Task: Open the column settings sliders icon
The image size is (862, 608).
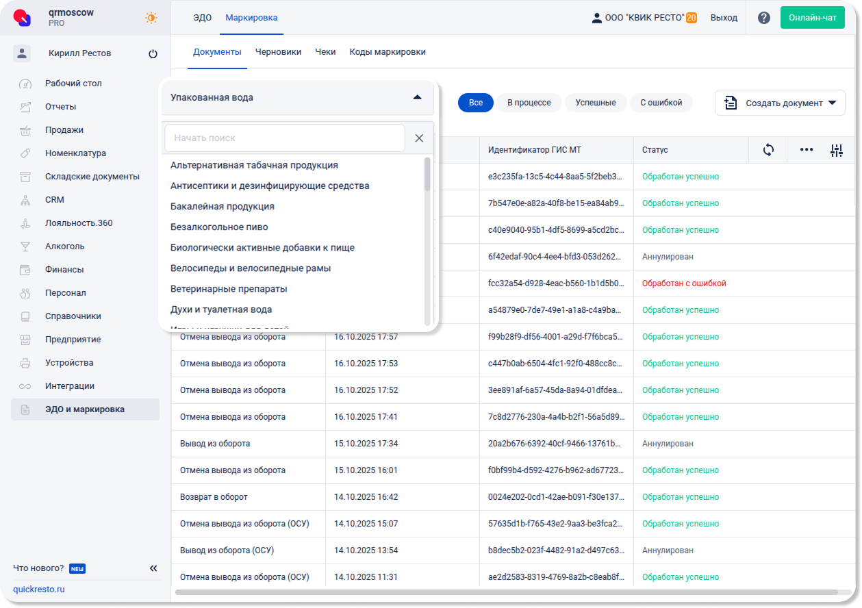Action: point(837,151)
